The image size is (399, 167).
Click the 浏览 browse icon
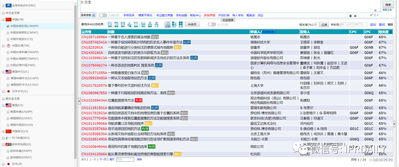click(136, 24)
